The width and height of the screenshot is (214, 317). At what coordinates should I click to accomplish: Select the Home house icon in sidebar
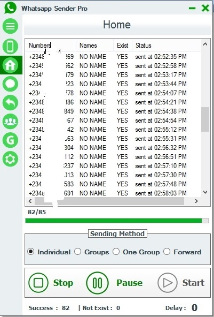coord(10,65)
